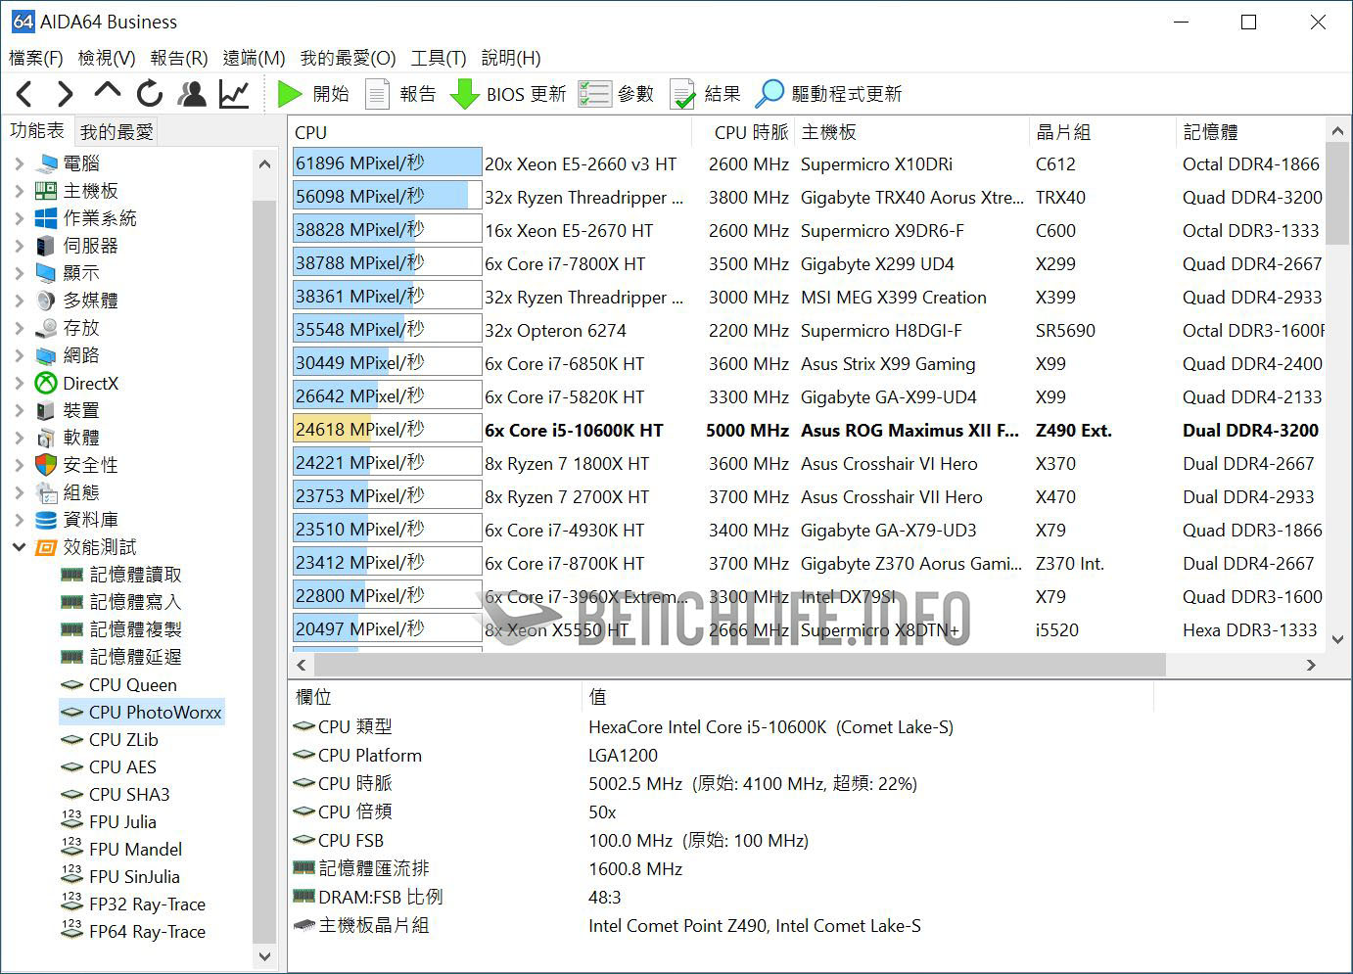Click the Forward navigation arrow in toolbar
Screen dimensions: 1353x974
click(x=65, y=94)
